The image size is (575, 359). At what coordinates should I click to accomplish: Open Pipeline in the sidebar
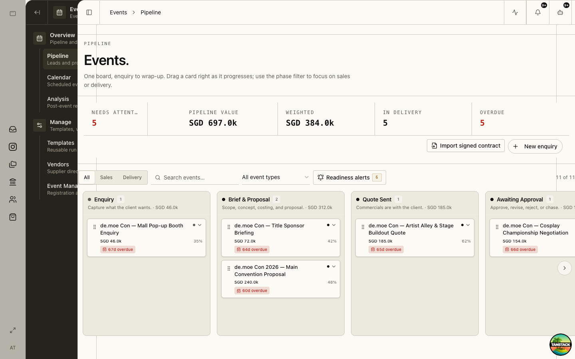(x=60, y=59)
